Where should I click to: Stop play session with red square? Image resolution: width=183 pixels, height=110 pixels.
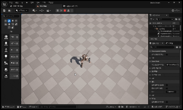pos(65,11)
